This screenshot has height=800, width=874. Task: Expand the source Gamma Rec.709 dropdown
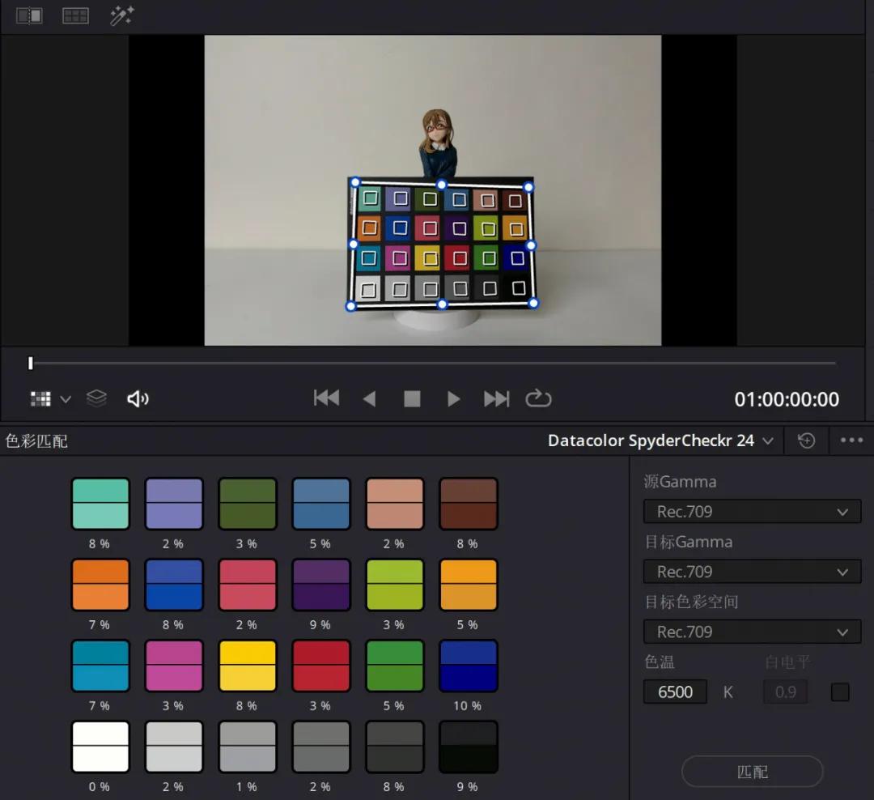(x=752, y=512)
